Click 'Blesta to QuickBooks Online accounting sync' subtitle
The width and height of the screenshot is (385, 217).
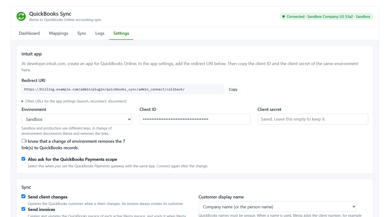pos(65,20)
